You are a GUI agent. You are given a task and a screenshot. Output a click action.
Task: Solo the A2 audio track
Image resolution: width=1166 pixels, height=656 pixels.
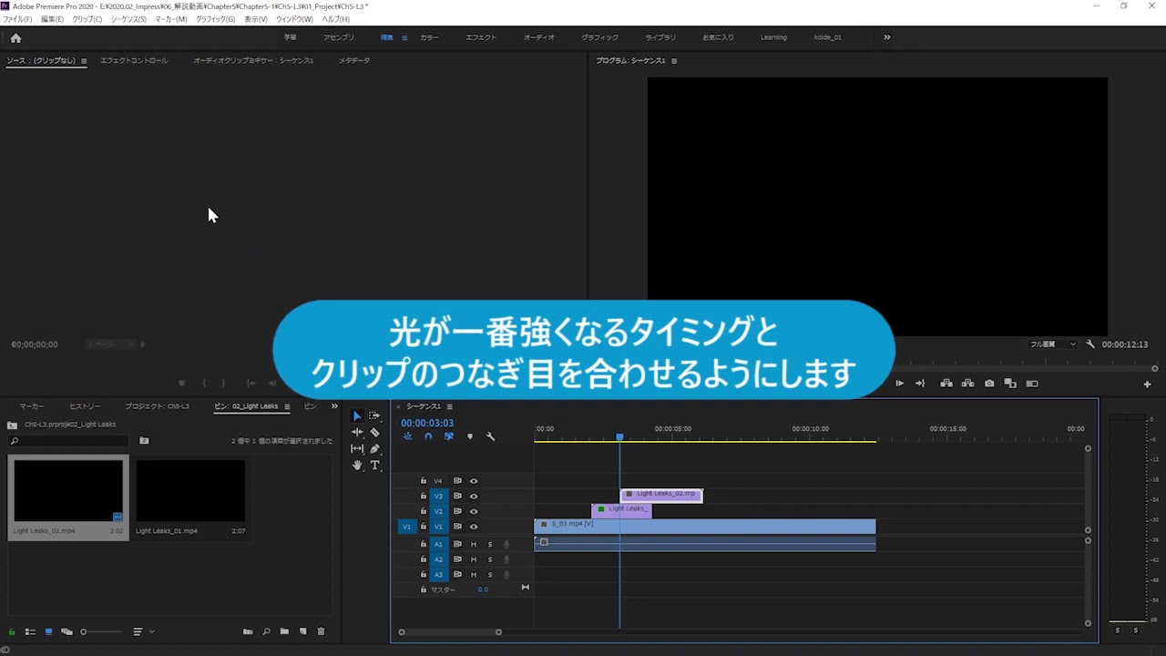pos(490,559)
